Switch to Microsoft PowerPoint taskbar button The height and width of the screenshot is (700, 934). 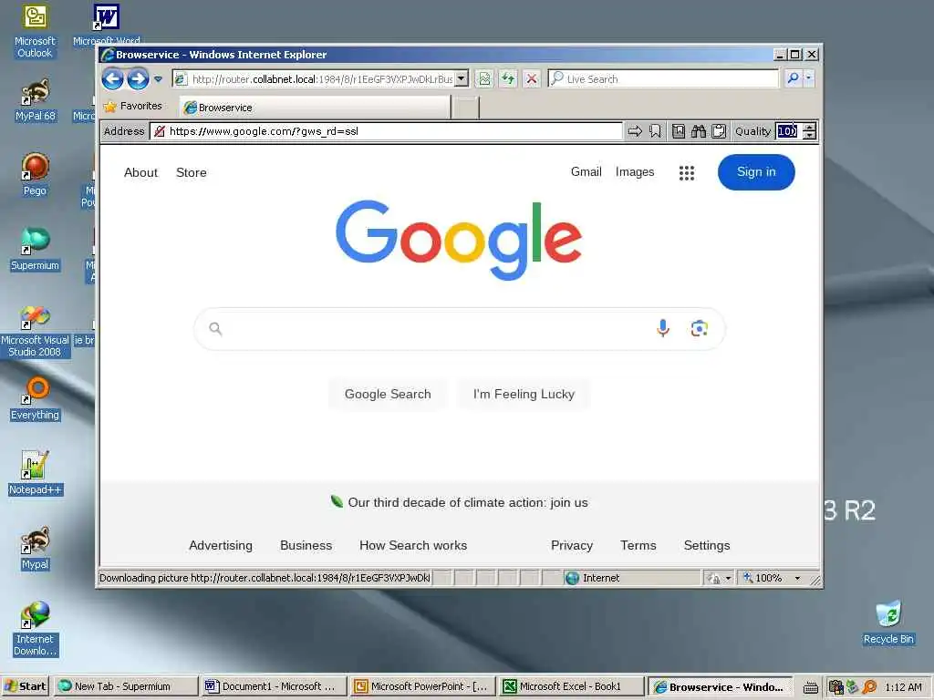pyautogui.click(x=421, y=686)
